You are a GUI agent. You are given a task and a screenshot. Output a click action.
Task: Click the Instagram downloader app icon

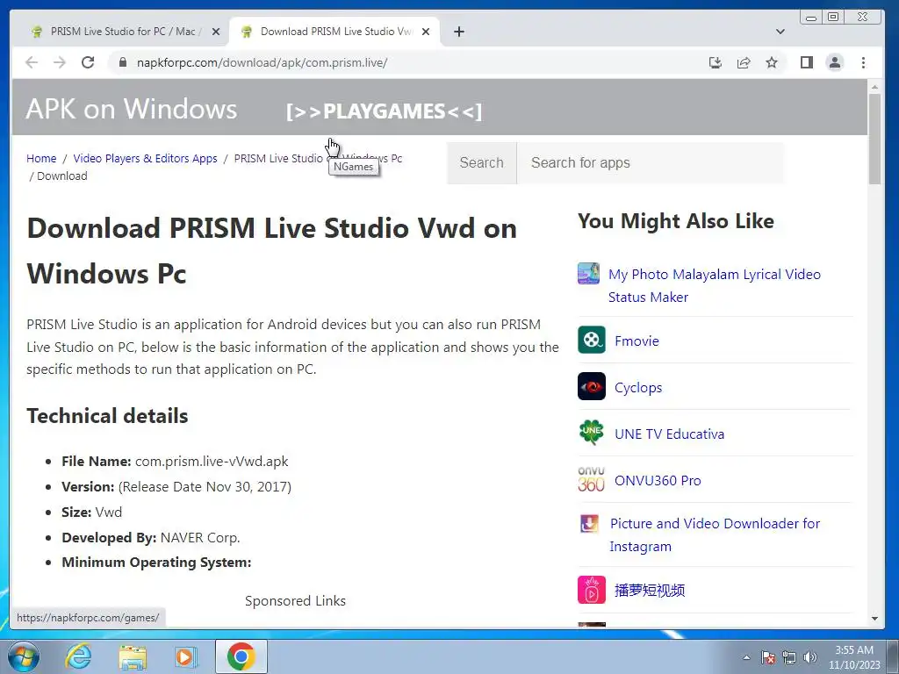(589, 523)
